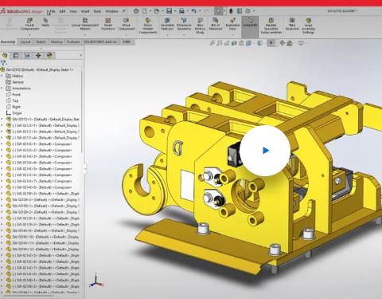
Task: Select the Linear Component Pattern tool
Action: pyautogui.click(x=85, y=24)
